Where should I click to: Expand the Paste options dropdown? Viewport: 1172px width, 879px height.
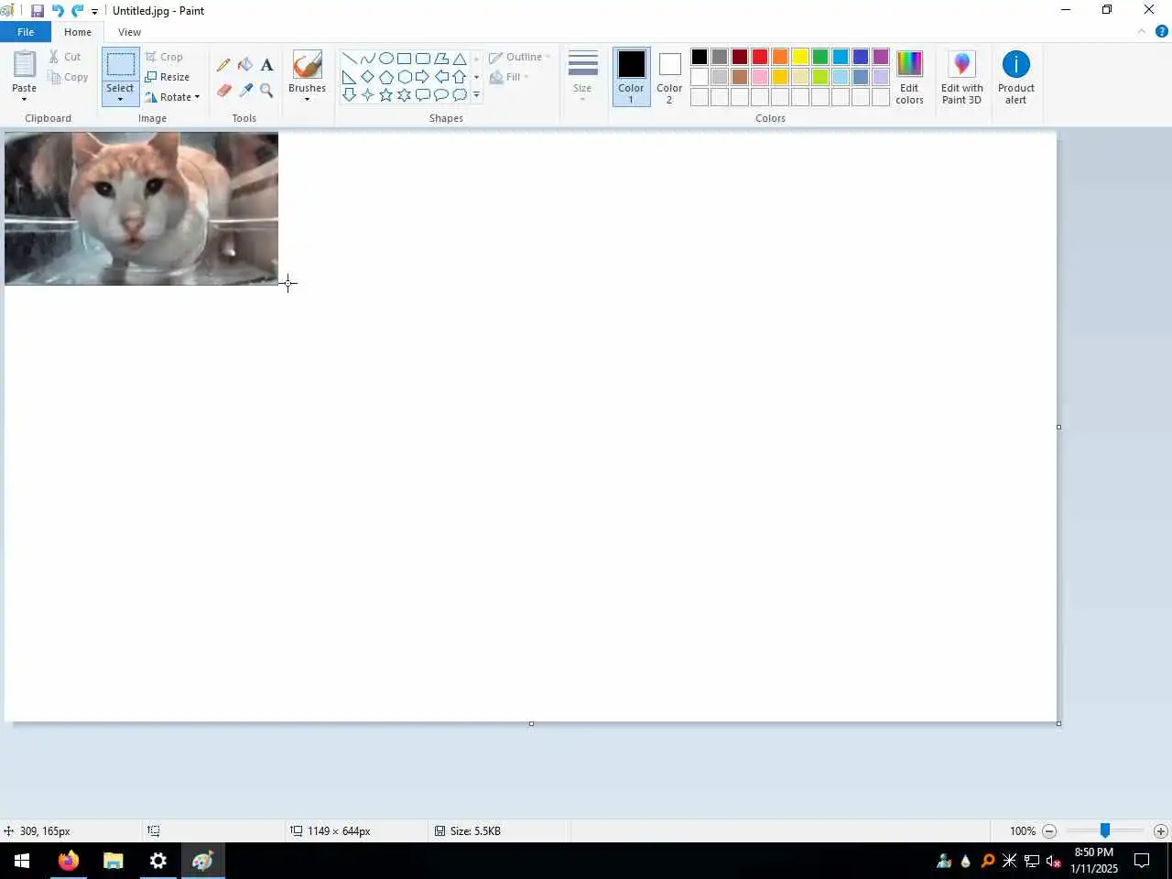pos(24,93)
